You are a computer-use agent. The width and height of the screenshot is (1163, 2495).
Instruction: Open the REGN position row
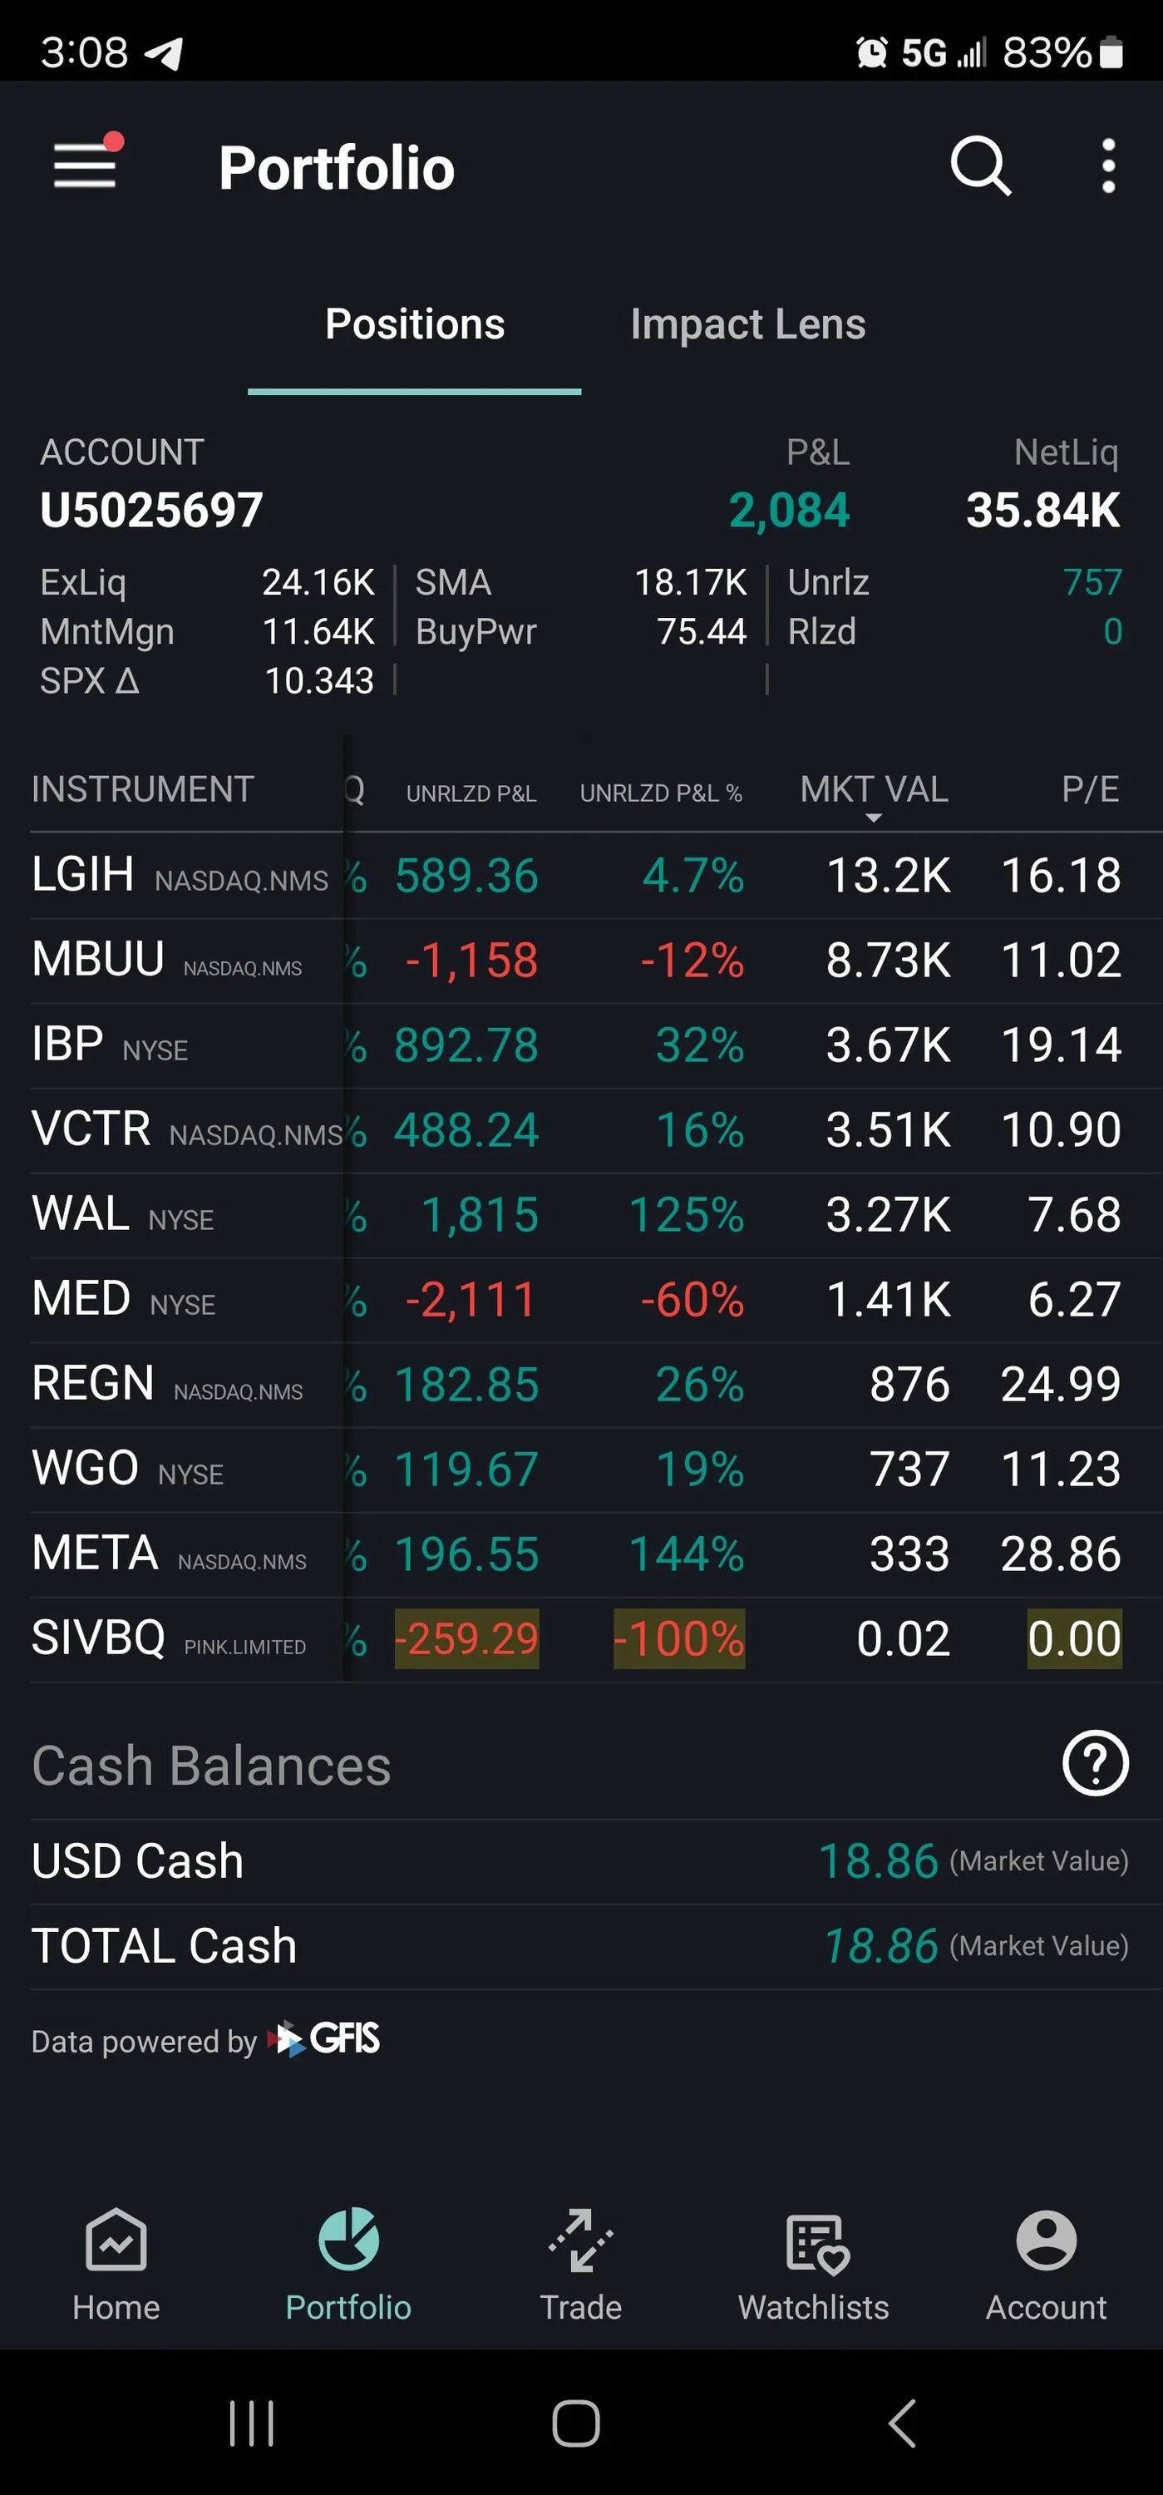(x=581, y=1385)
